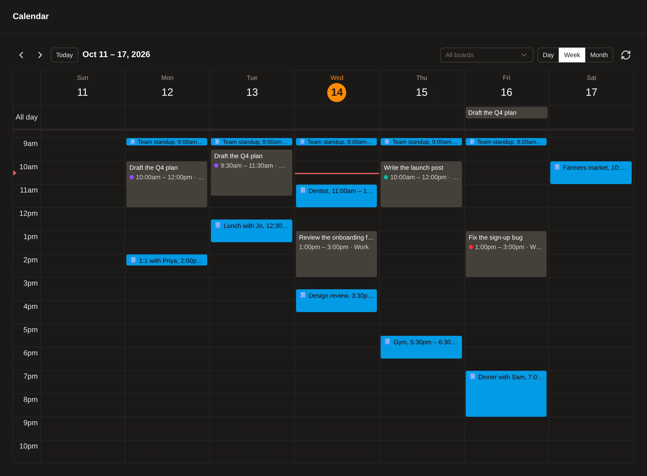Open the All boards dropdown

pos(487,55)
